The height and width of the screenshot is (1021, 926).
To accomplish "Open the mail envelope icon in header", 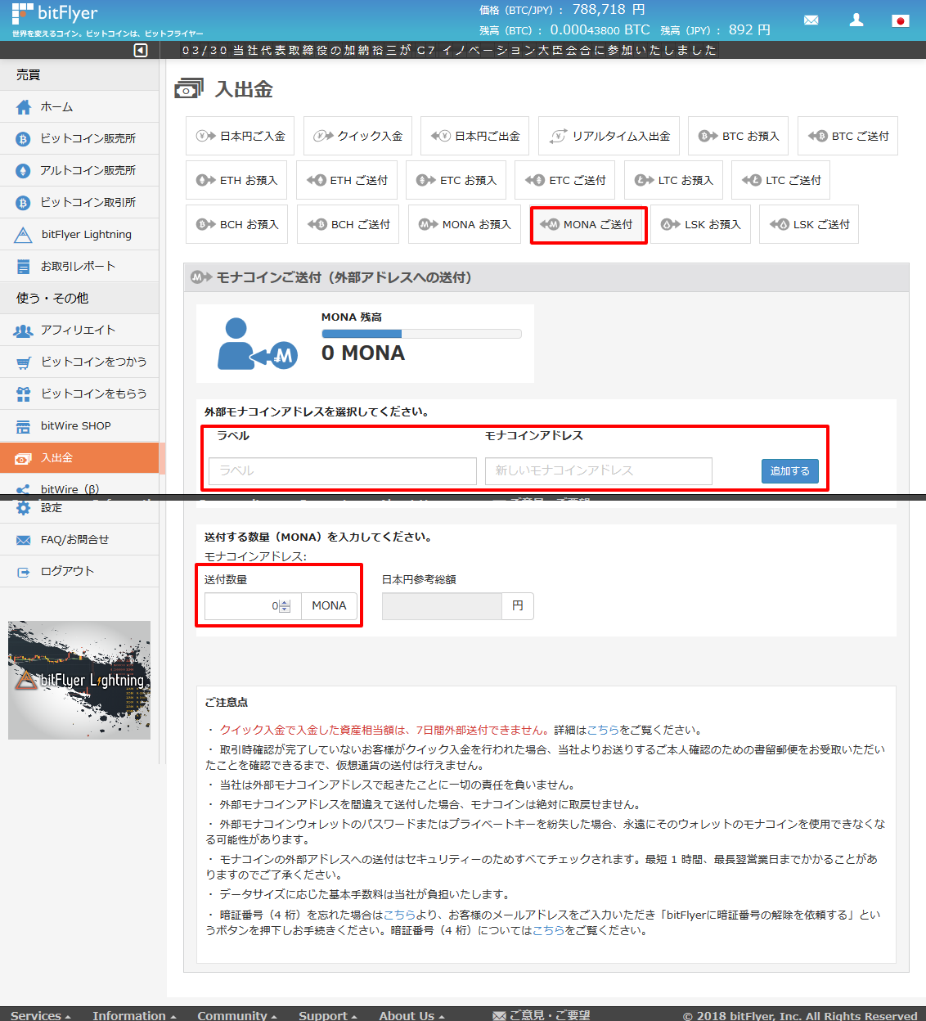I will coord(811,20).
